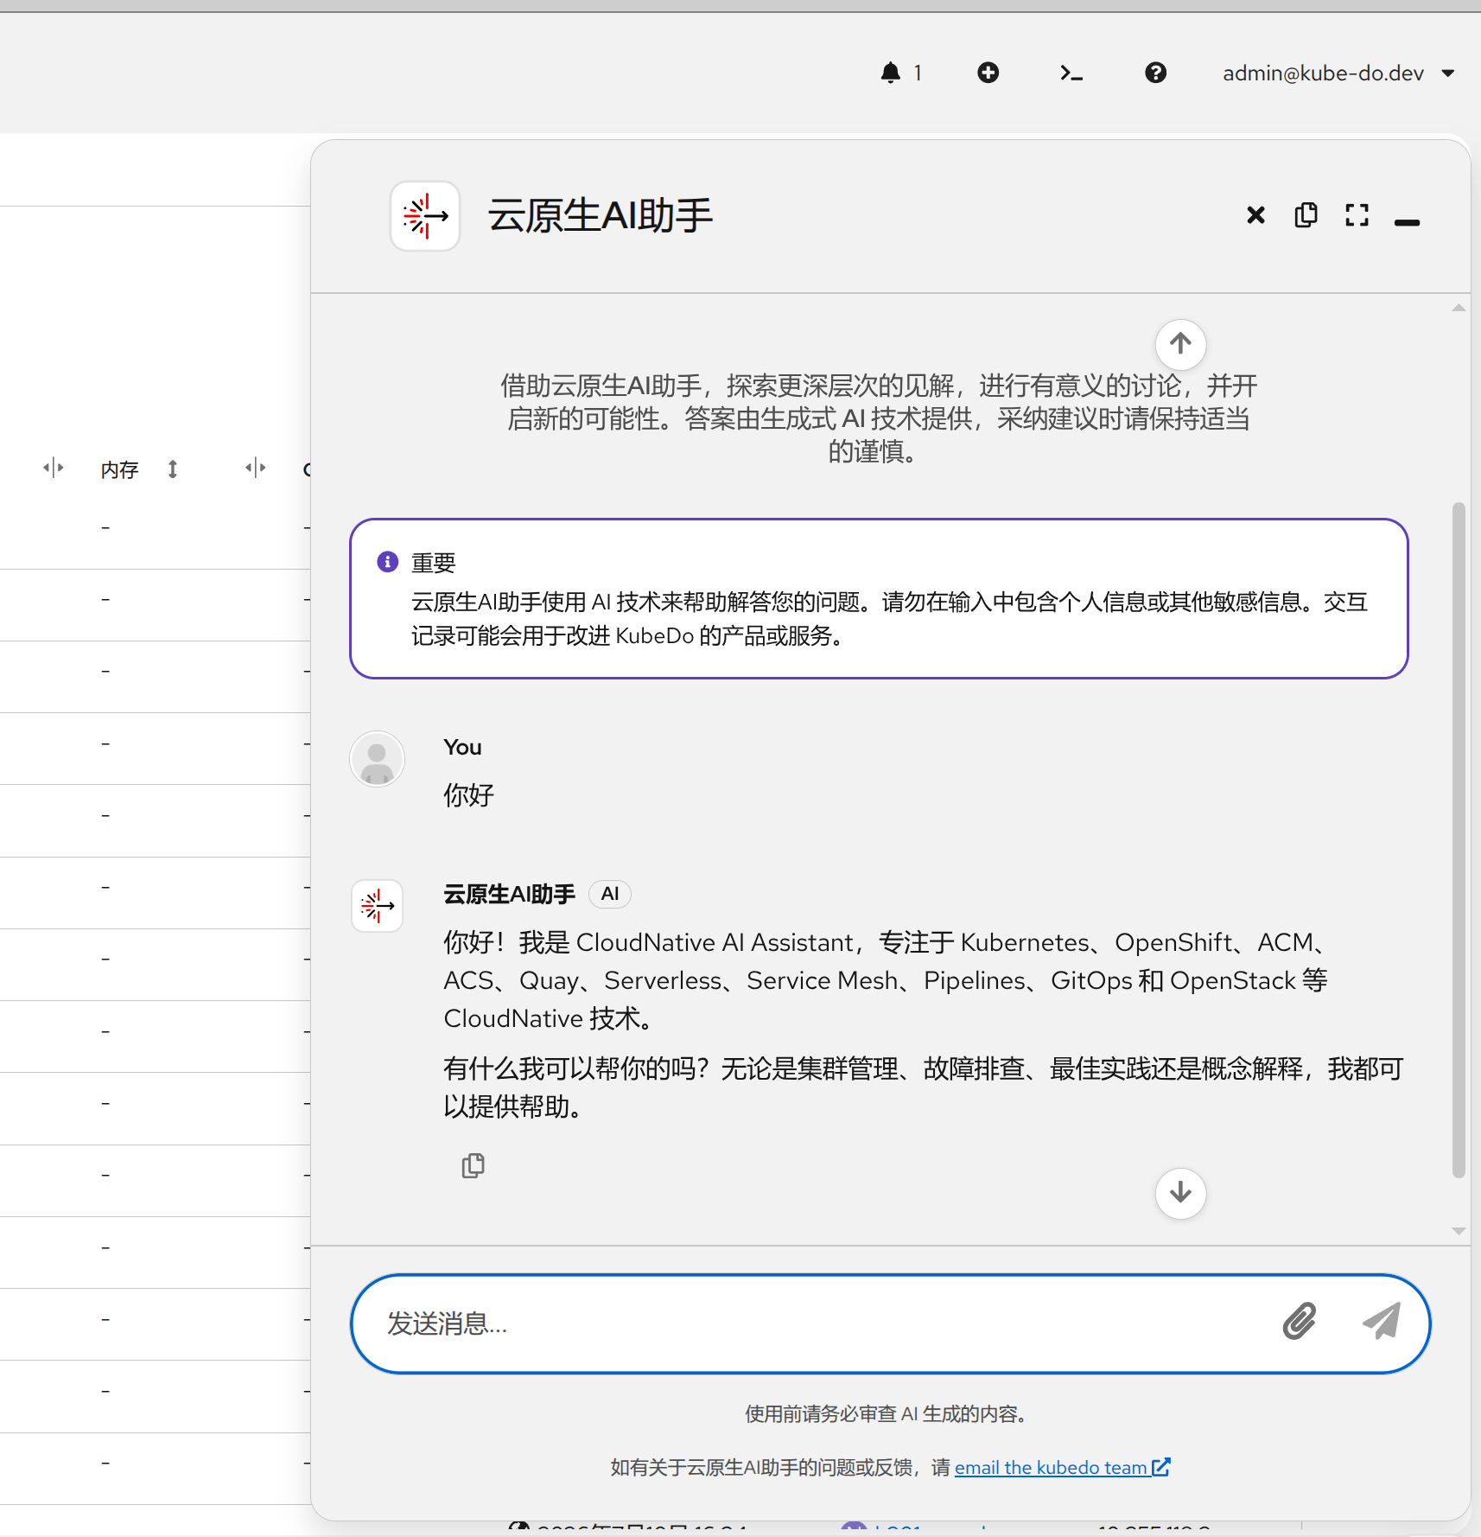1481x1537 pixels.
Task: Click the column resize handle right of 内存
Action: [x=255, y=469]
